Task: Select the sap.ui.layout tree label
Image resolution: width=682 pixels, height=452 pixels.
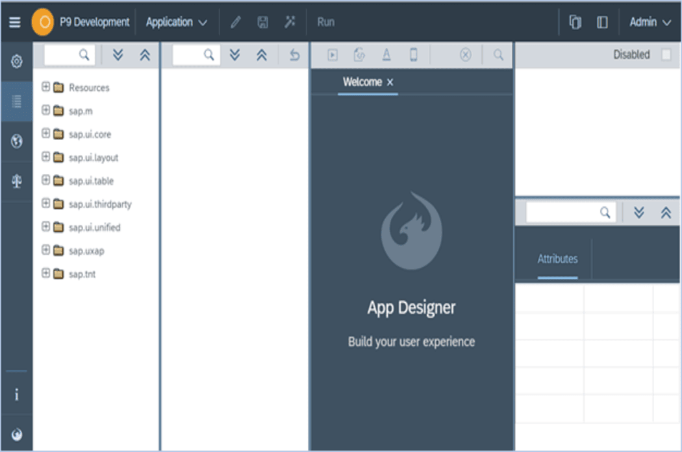Action: tap(94, 158)
